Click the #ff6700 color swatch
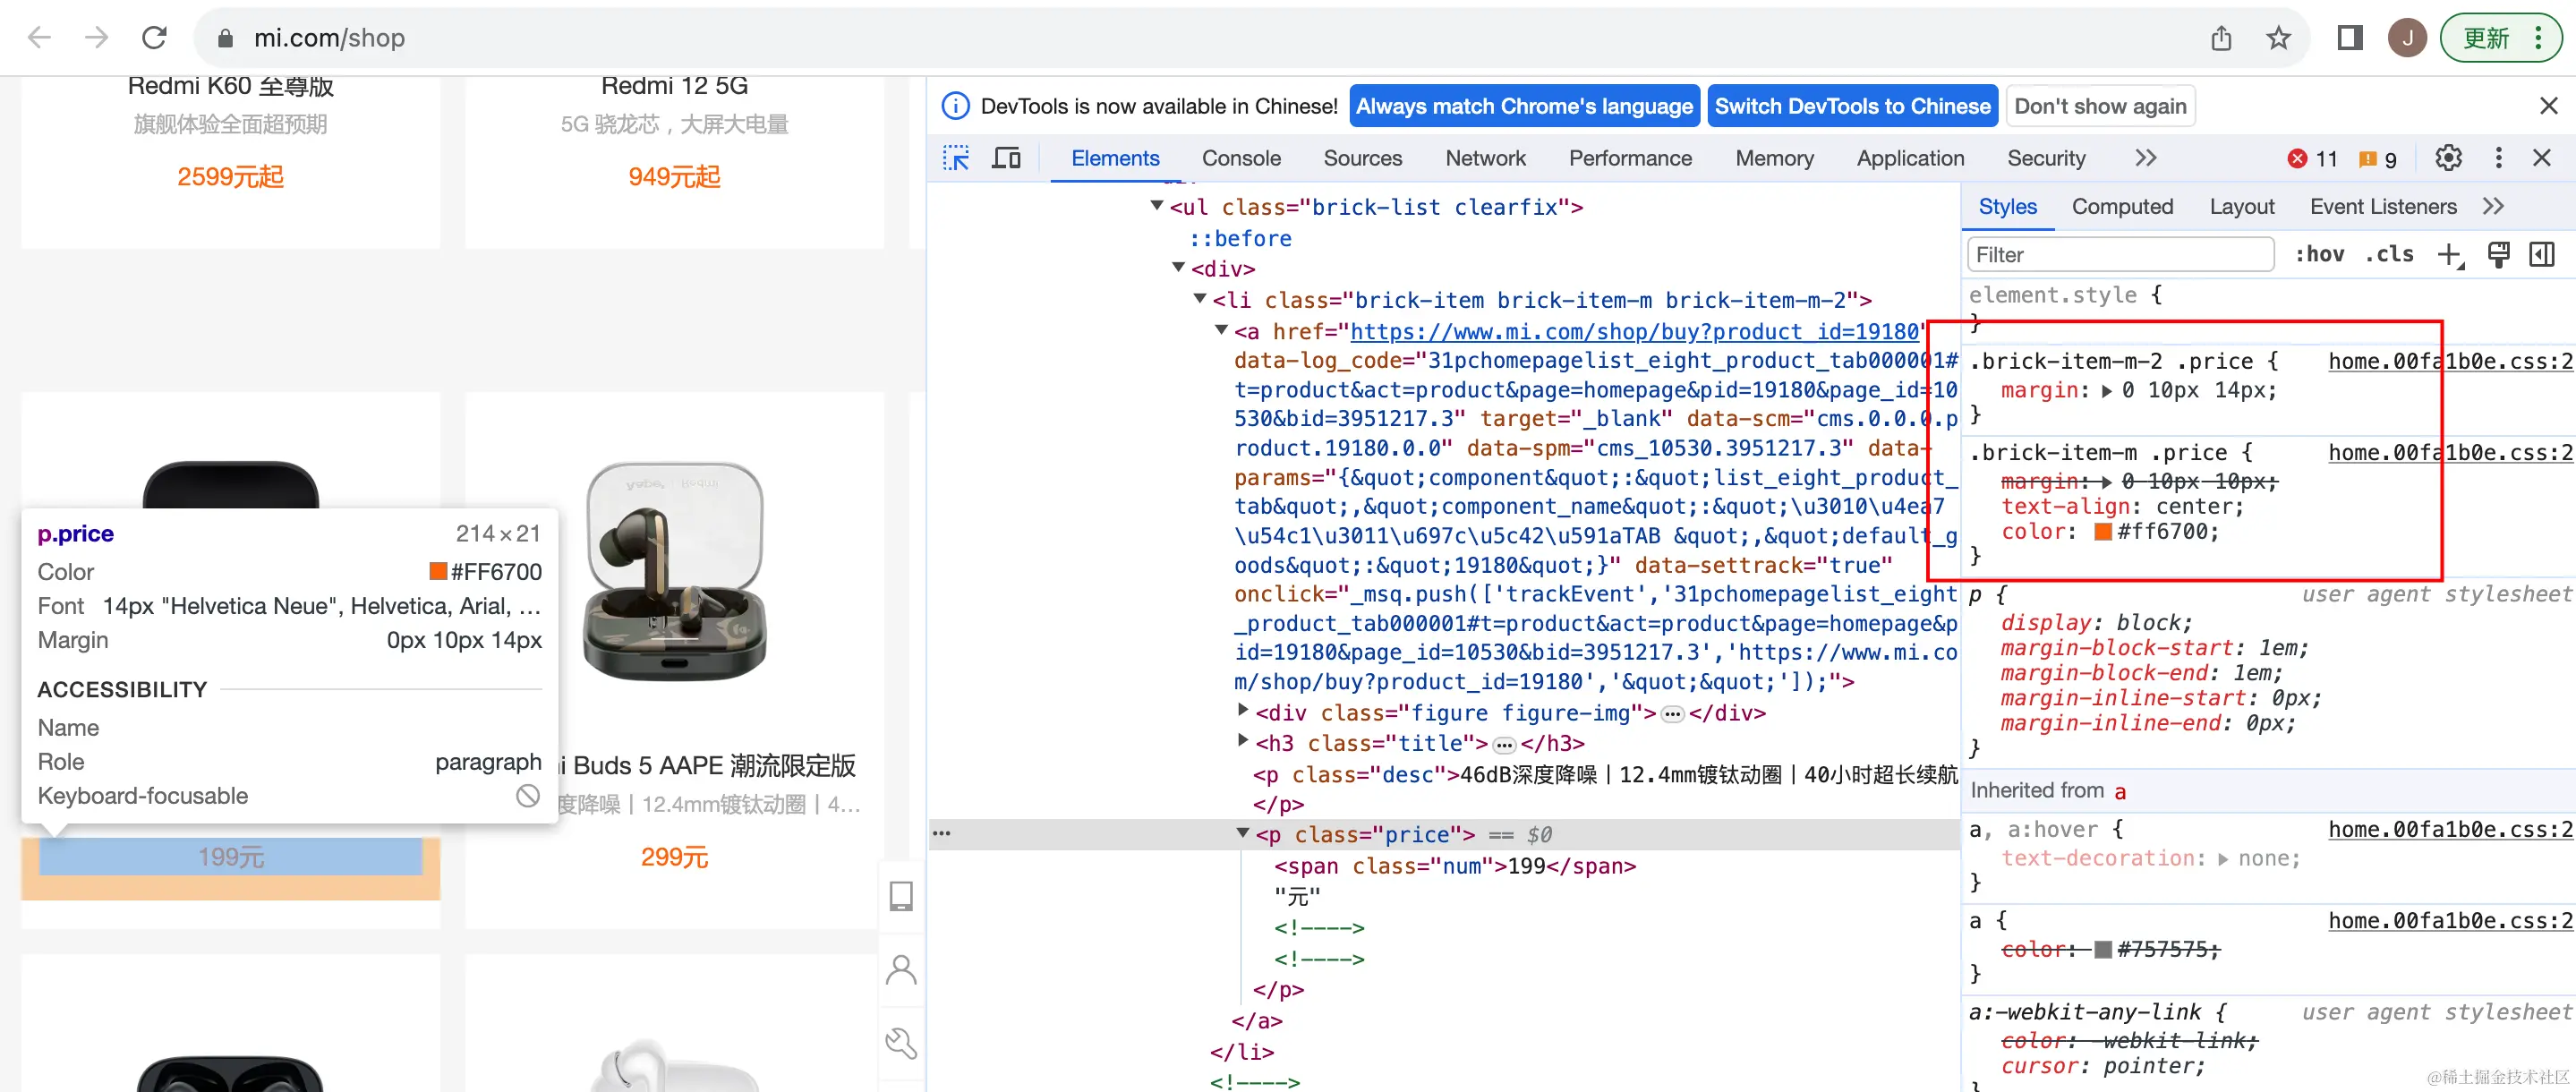The height and width of the screenshot is (1092, 2576). [x=2103, y=532]
